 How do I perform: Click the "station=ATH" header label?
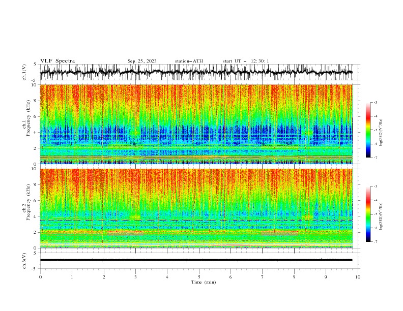189,61
